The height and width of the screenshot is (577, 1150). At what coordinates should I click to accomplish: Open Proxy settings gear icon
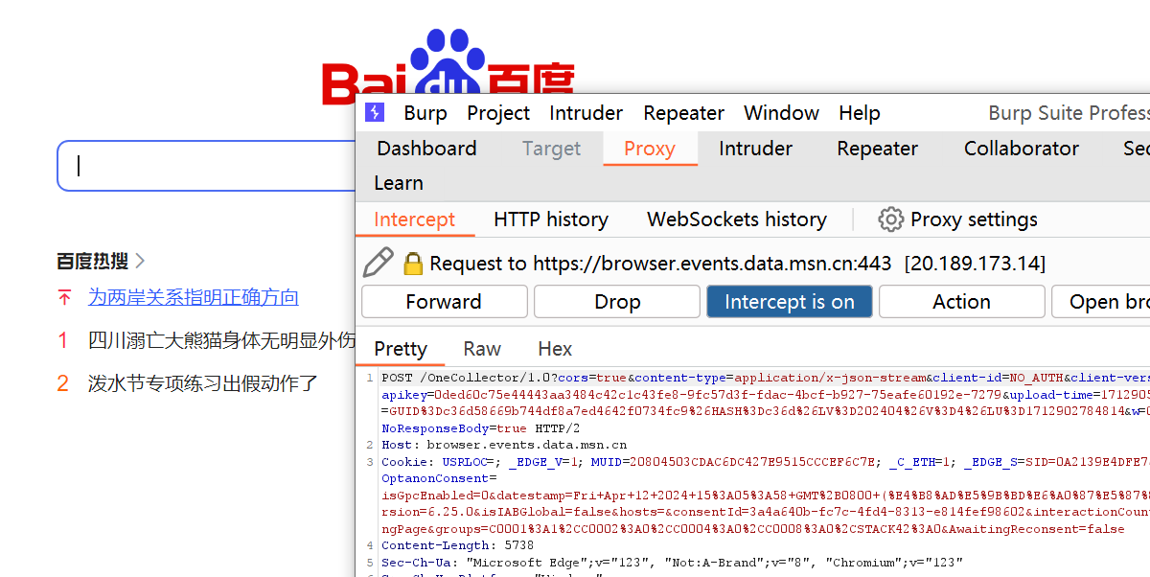click(x=890, y=219)
